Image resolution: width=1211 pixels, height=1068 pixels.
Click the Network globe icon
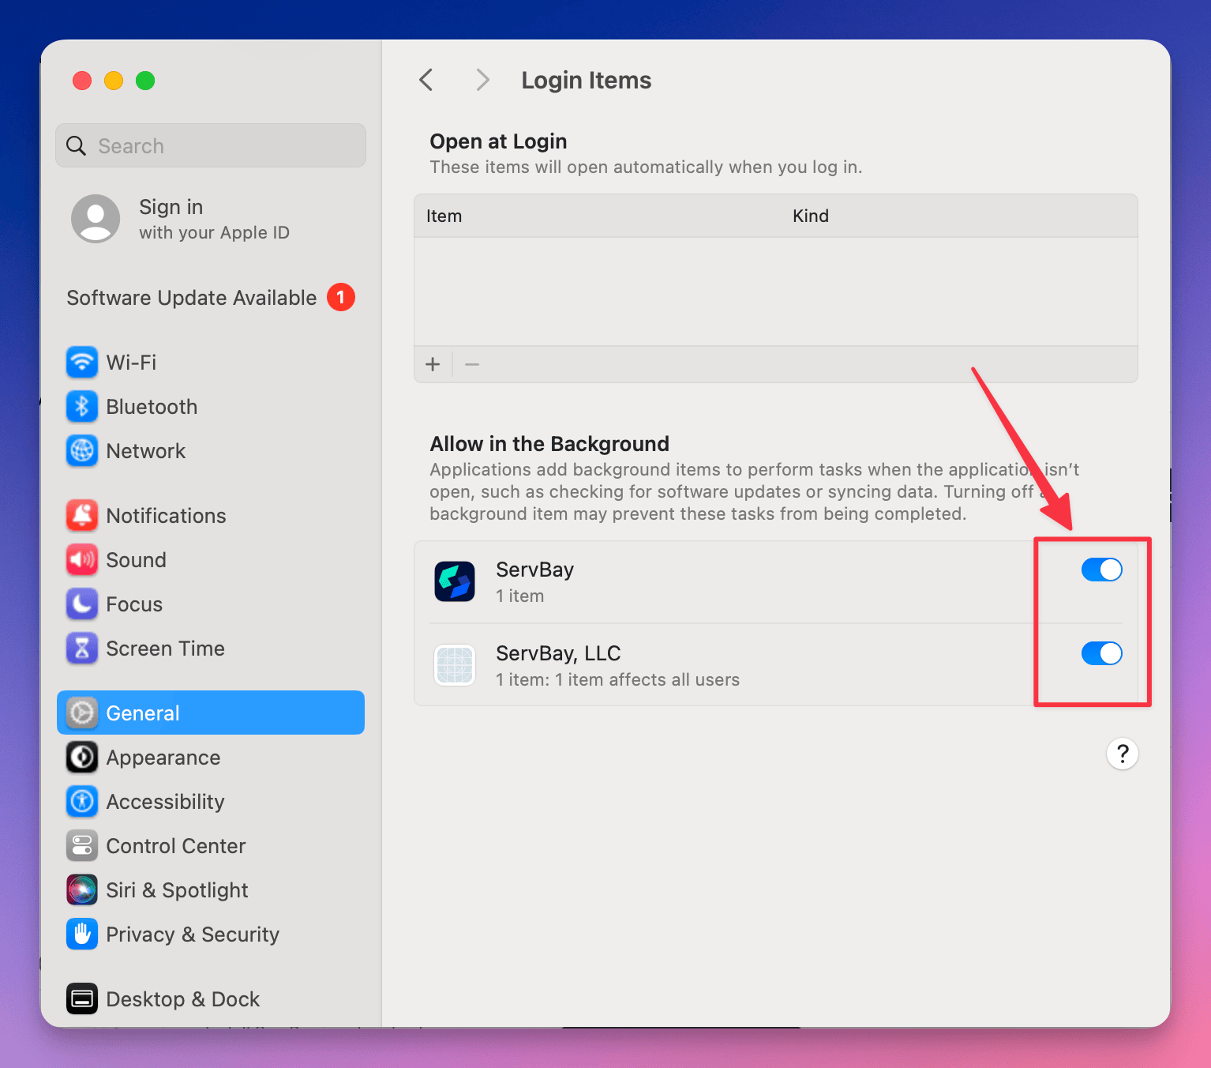[82, 451]
